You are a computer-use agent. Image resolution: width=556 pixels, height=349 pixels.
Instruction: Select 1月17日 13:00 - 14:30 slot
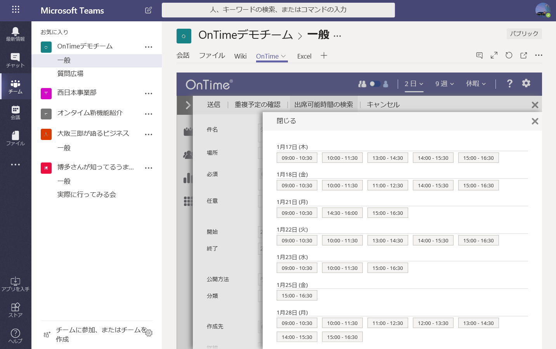point(388,158)
